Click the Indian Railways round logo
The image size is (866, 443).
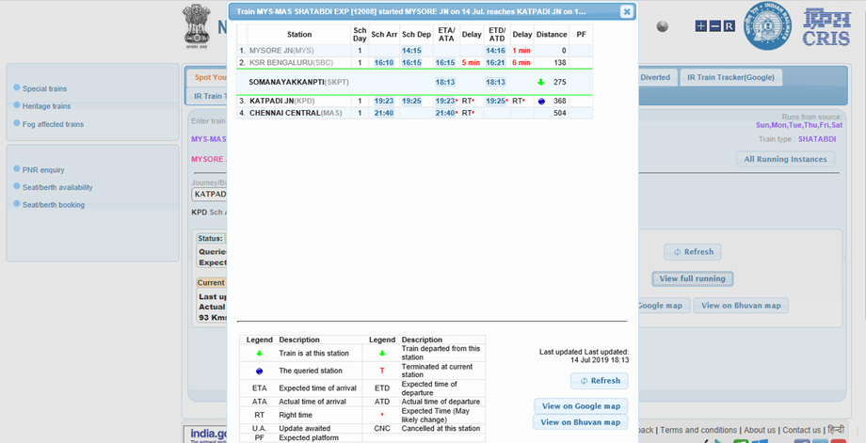(766, 25)
